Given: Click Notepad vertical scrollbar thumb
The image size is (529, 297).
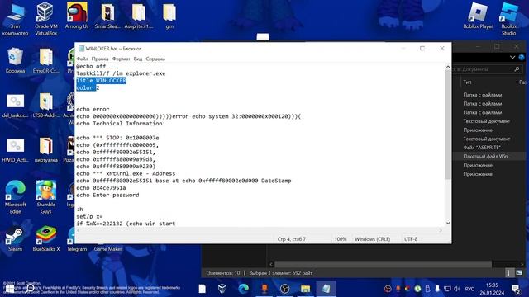Looking at the screenshot, I should (x=448, y=125).
